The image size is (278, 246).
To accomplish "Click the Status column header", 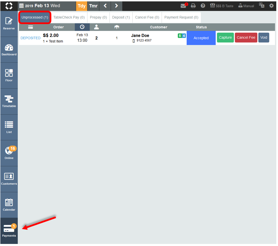I will 201,27.
